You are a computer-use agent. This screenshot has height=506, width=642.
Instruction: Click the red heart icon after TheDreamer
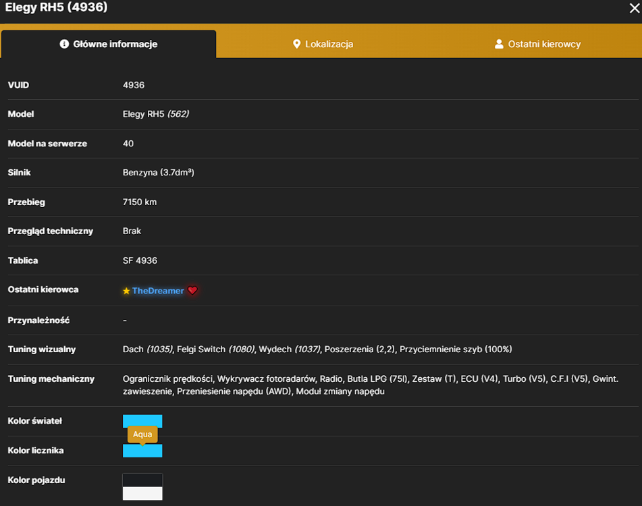(x=192, y=290)
